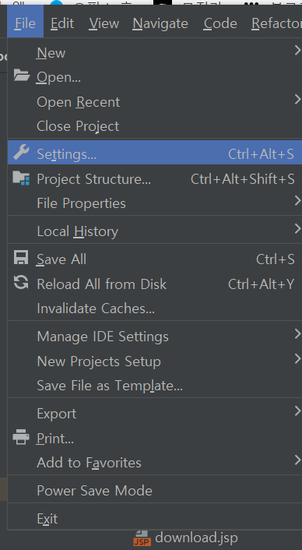Click the JSP file icon for download.jsp
Image resolution: width=302 pixels, height=550 pixels.
[x=142, y=538]
